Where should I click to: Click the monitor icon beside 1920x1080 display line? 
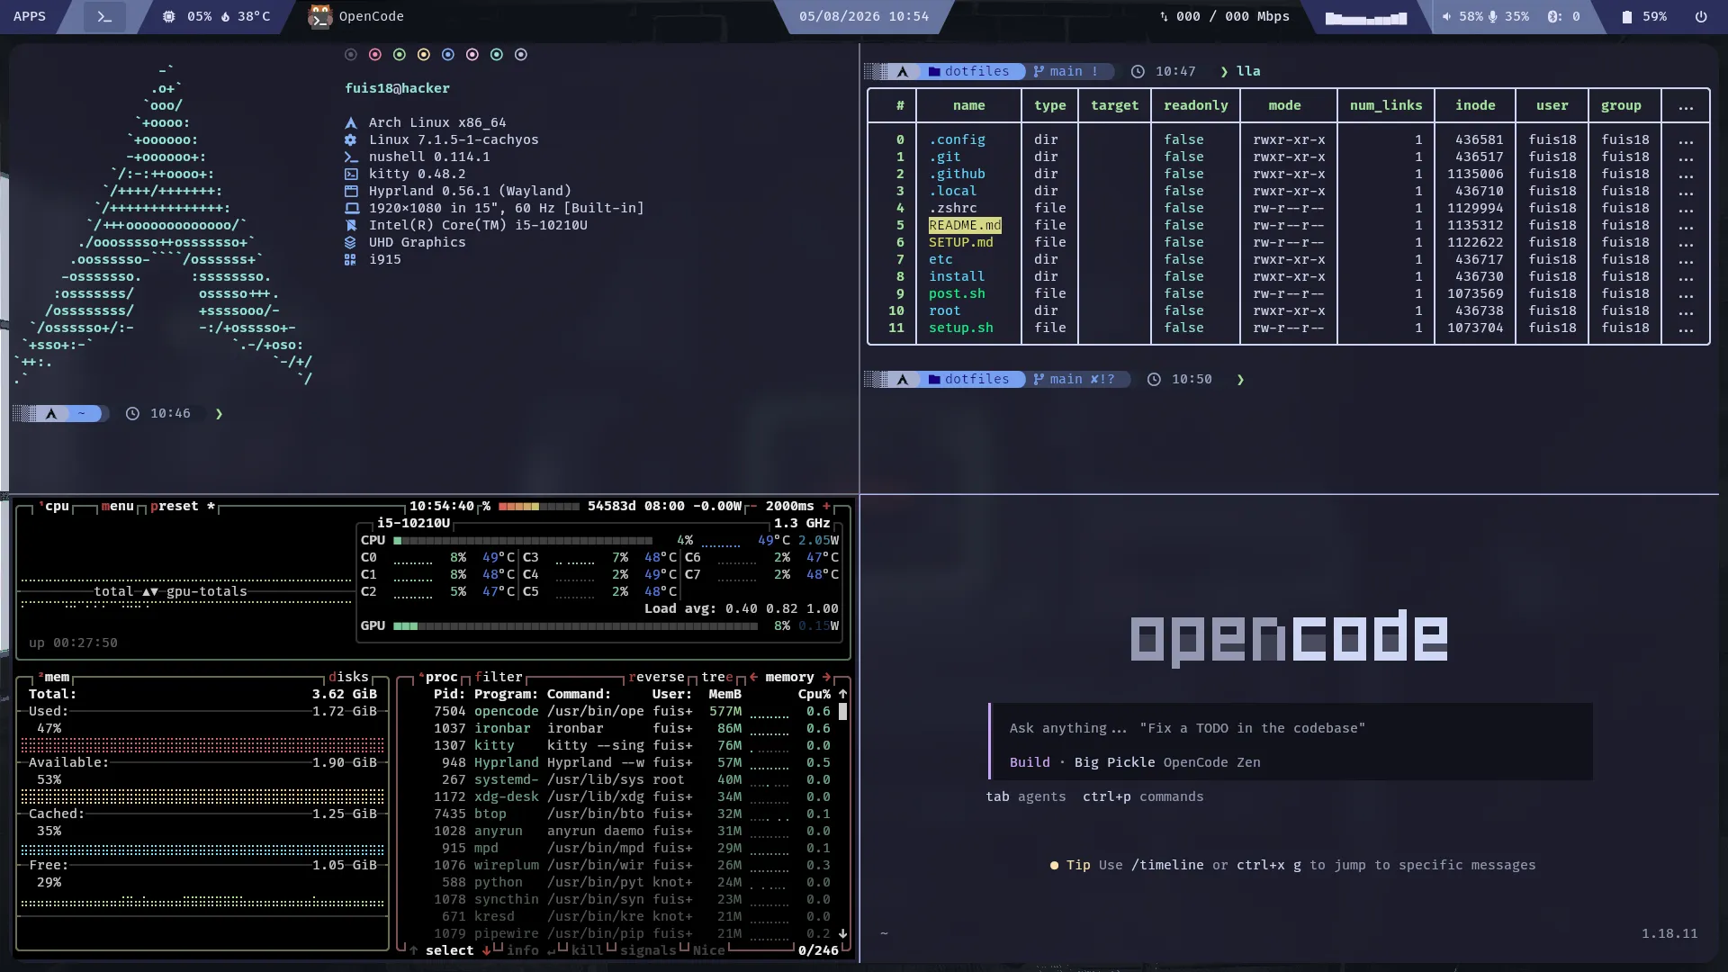pos(351,208)
